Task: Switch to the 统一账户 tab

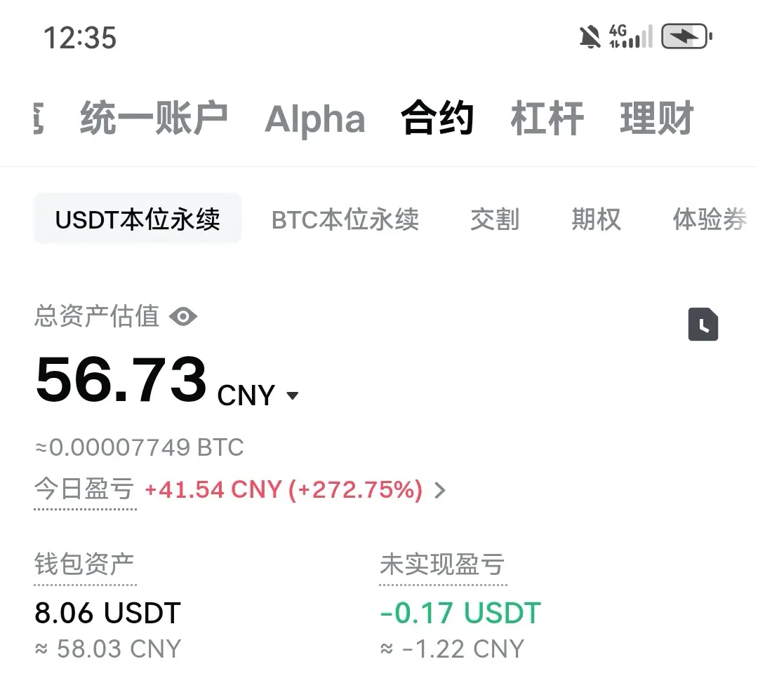Action: pos(154,118)
